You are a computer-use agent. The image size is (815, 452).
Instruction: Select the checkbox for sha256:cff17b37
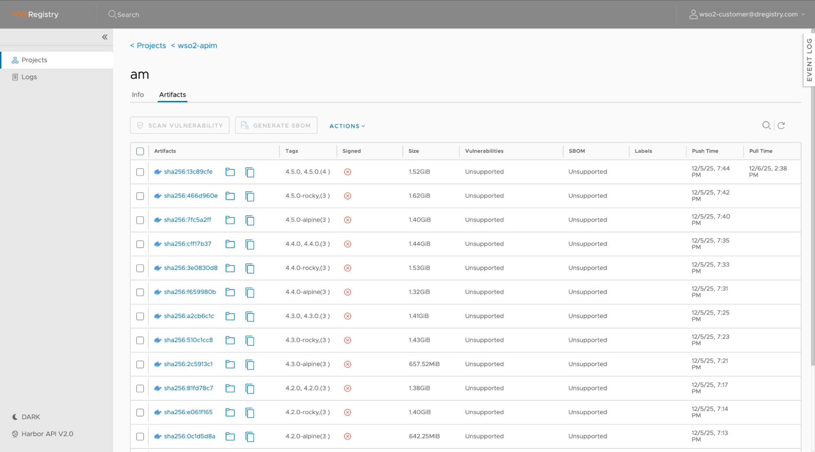point(140,244)
